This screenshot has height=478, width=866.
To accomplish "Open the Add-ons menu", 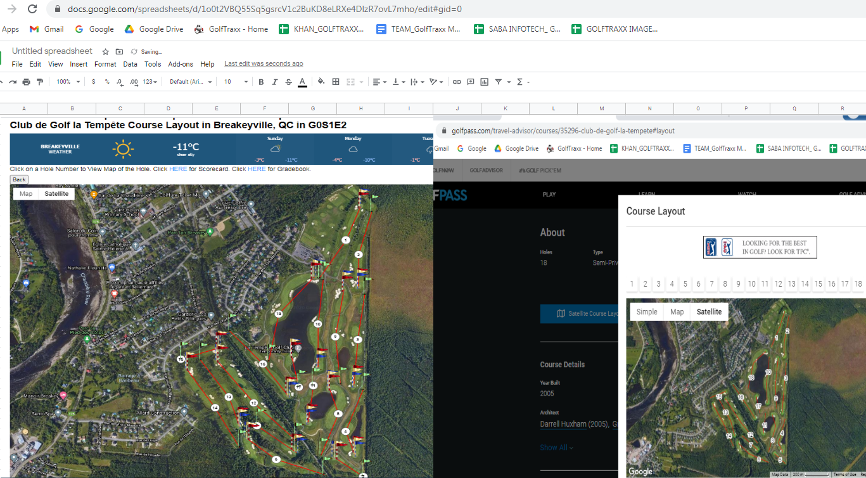I will click(181, 64).
